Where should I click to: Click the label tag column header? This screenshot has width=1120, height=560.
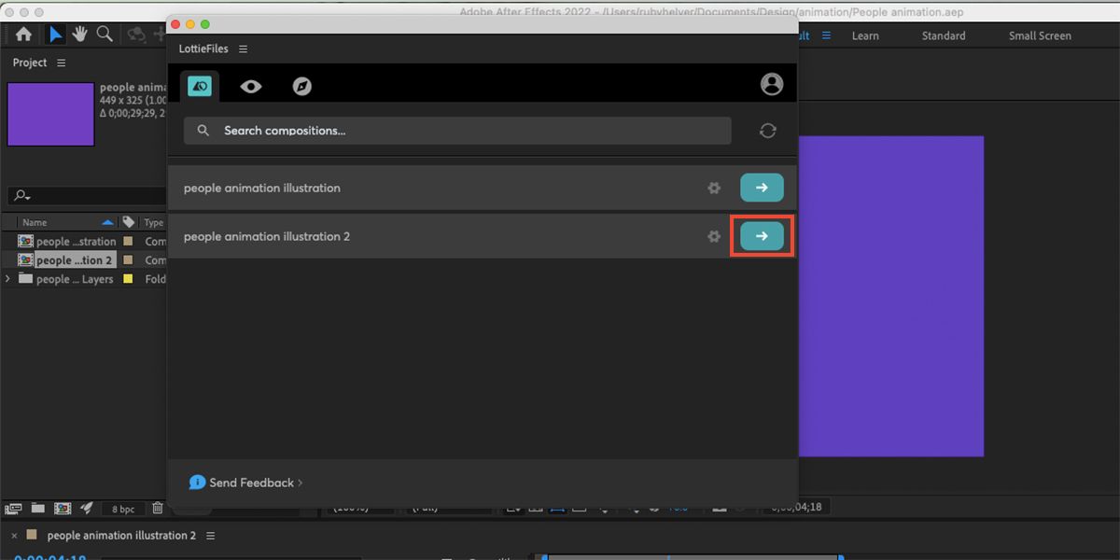[129, 222]
